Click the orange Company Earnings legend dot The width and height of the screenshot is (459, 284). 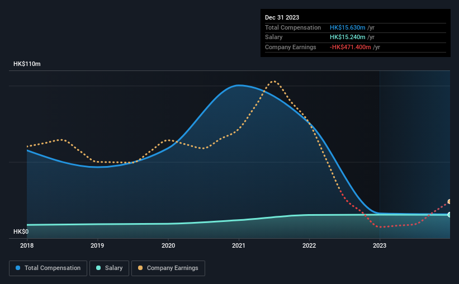pos(140,268)
